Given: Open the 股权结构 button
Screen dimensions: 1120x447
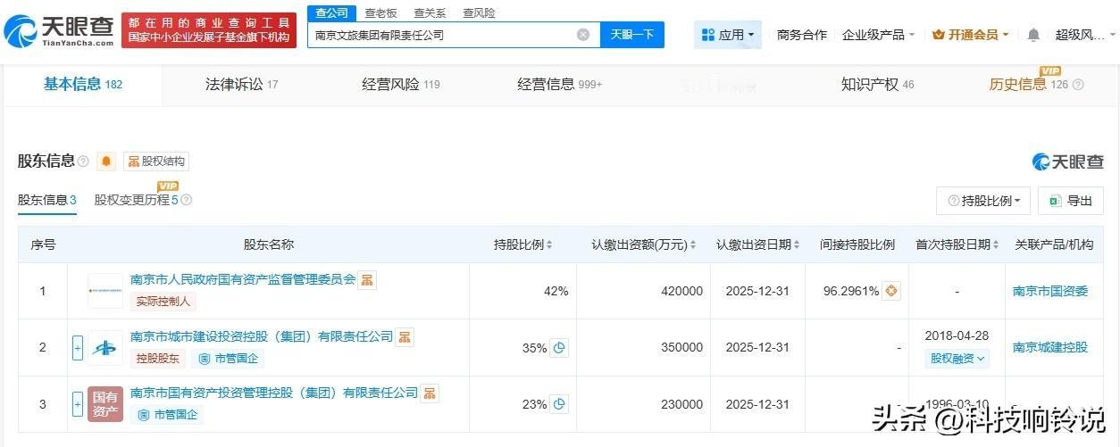Looking at the screenshot, I should [156, 161].
